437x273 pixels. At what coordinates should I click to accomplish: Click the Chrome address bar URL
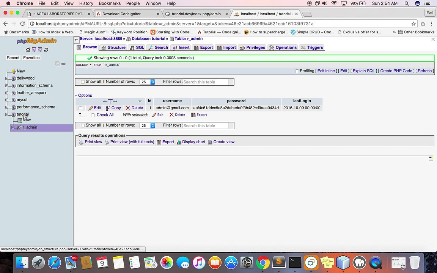pos(174,24)
